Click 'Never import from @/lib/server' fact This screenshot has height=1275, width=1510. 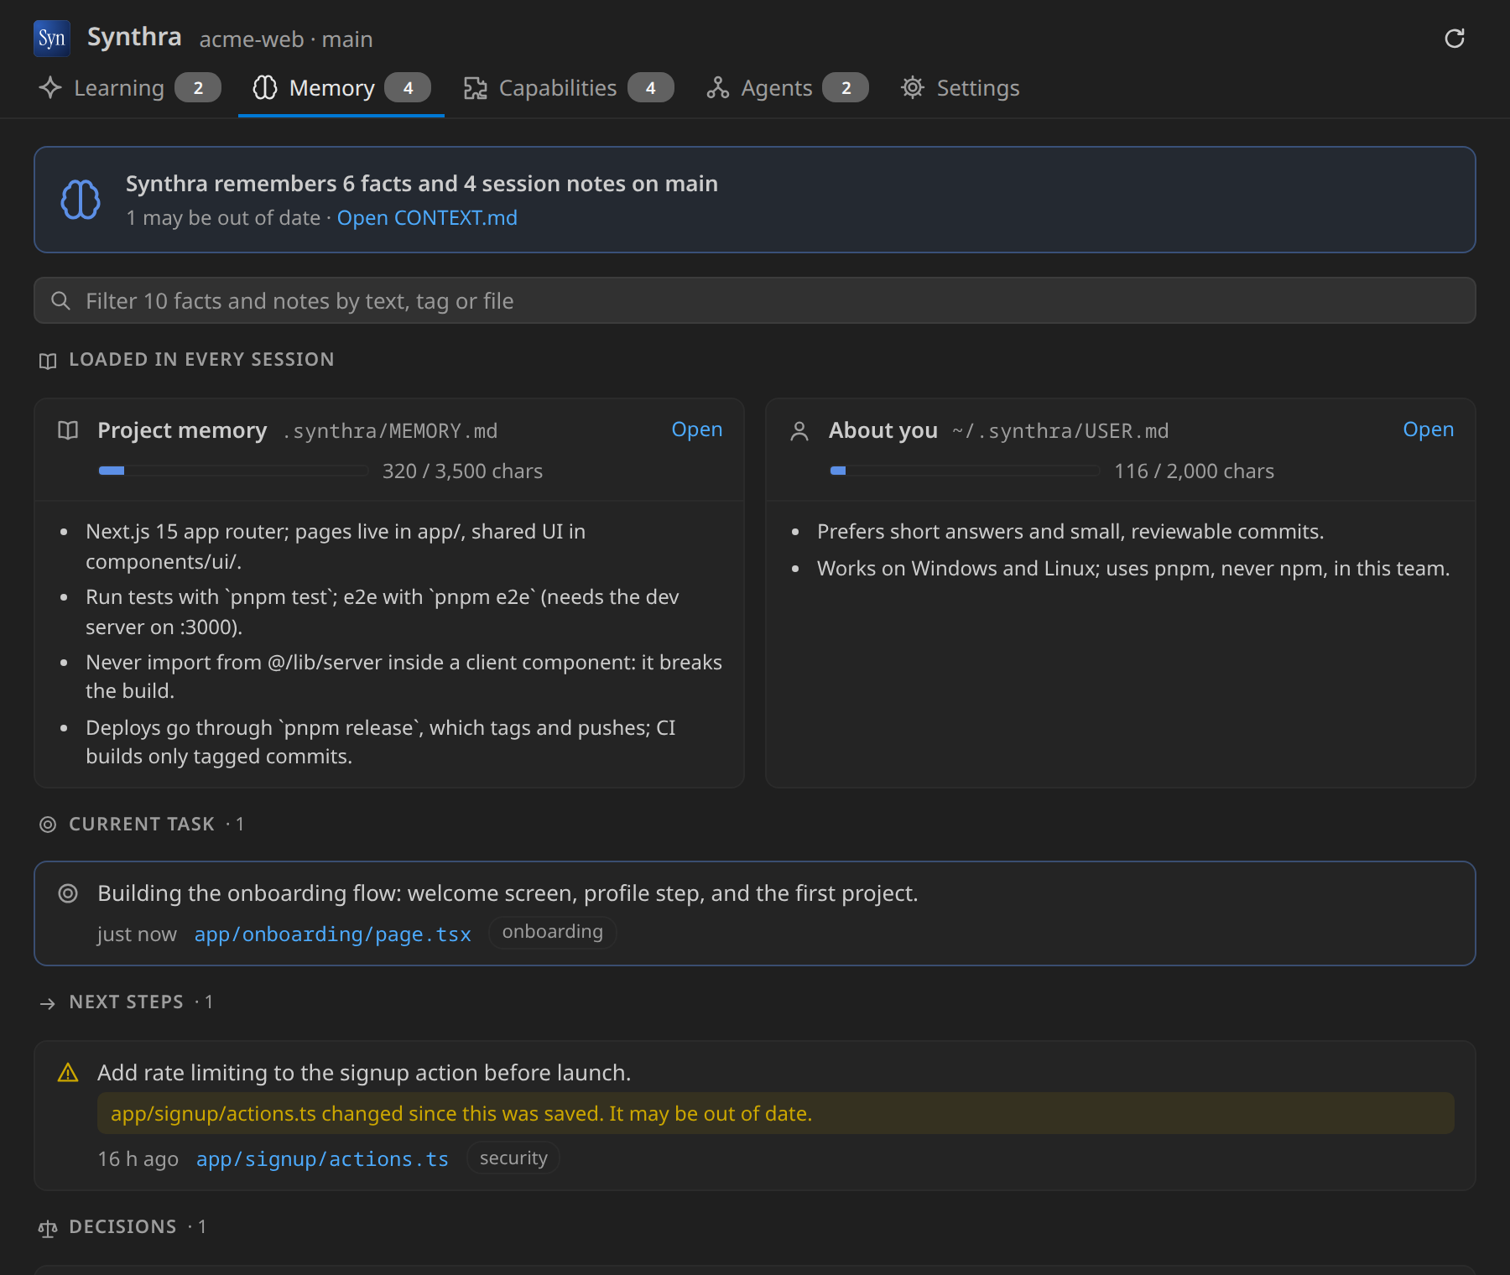404,677
